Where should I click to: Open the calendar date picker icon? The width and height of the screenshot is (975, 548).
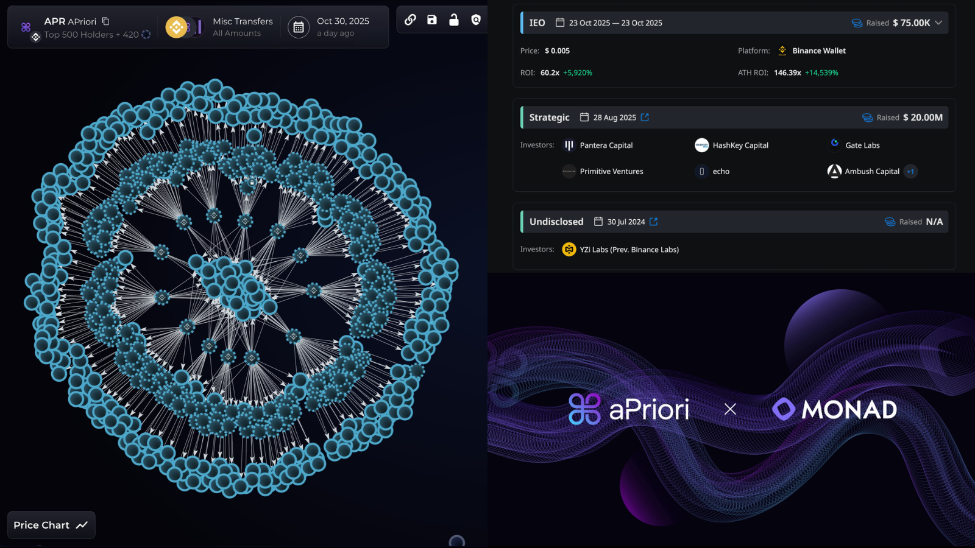[x=299, y=27]
